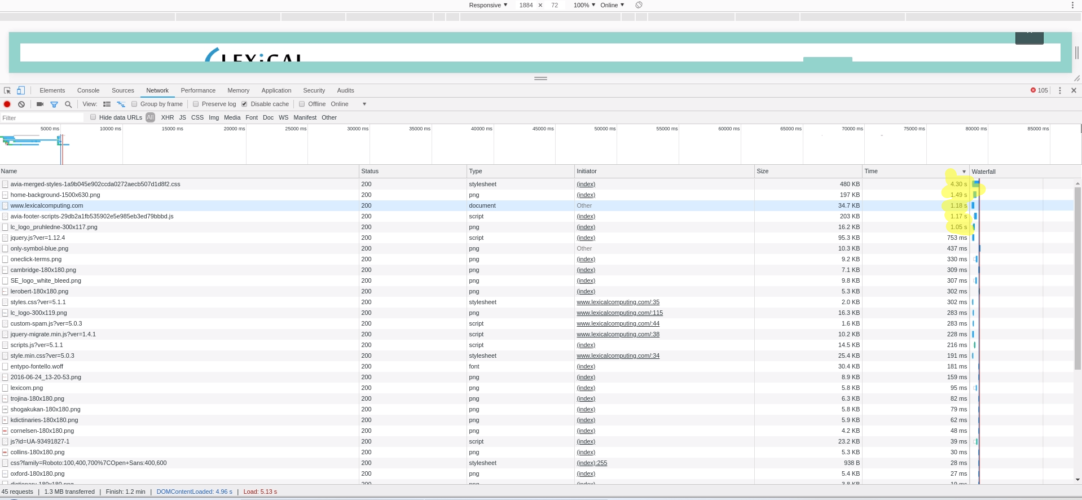This screenshot has width=1082, height=500.
Task: Select the Performance tab
Action: tap(198, 90)
